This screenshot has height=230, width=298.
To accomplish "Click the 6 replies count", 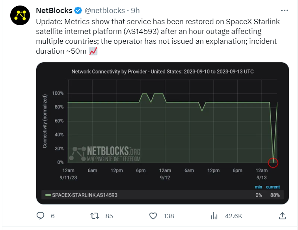I will pos(52,216).
